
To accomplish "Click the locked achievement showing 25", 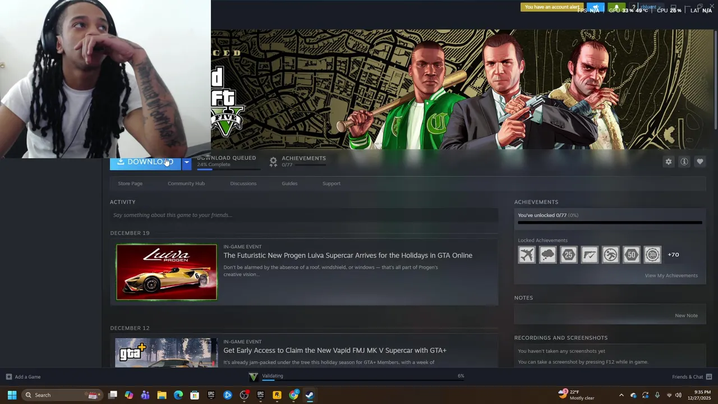I will 569,255.
